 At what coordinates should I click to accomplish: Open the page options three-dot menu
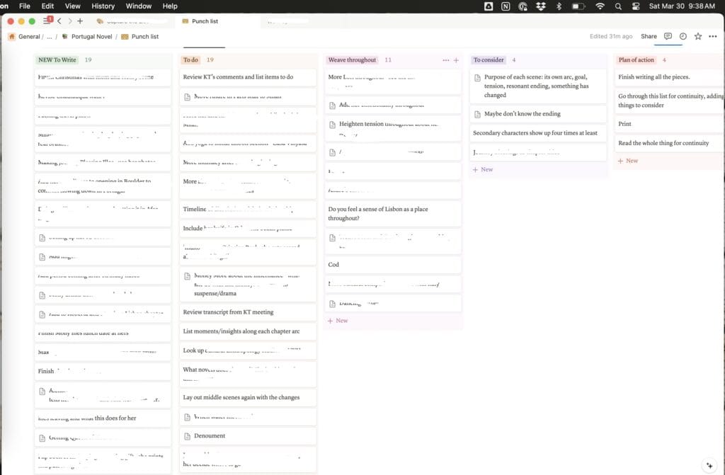[713, 36]
